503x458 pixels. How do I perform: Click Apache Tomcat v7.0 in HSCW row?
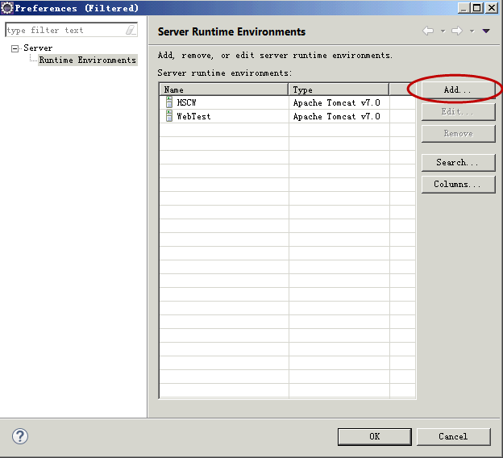(336, 102)
